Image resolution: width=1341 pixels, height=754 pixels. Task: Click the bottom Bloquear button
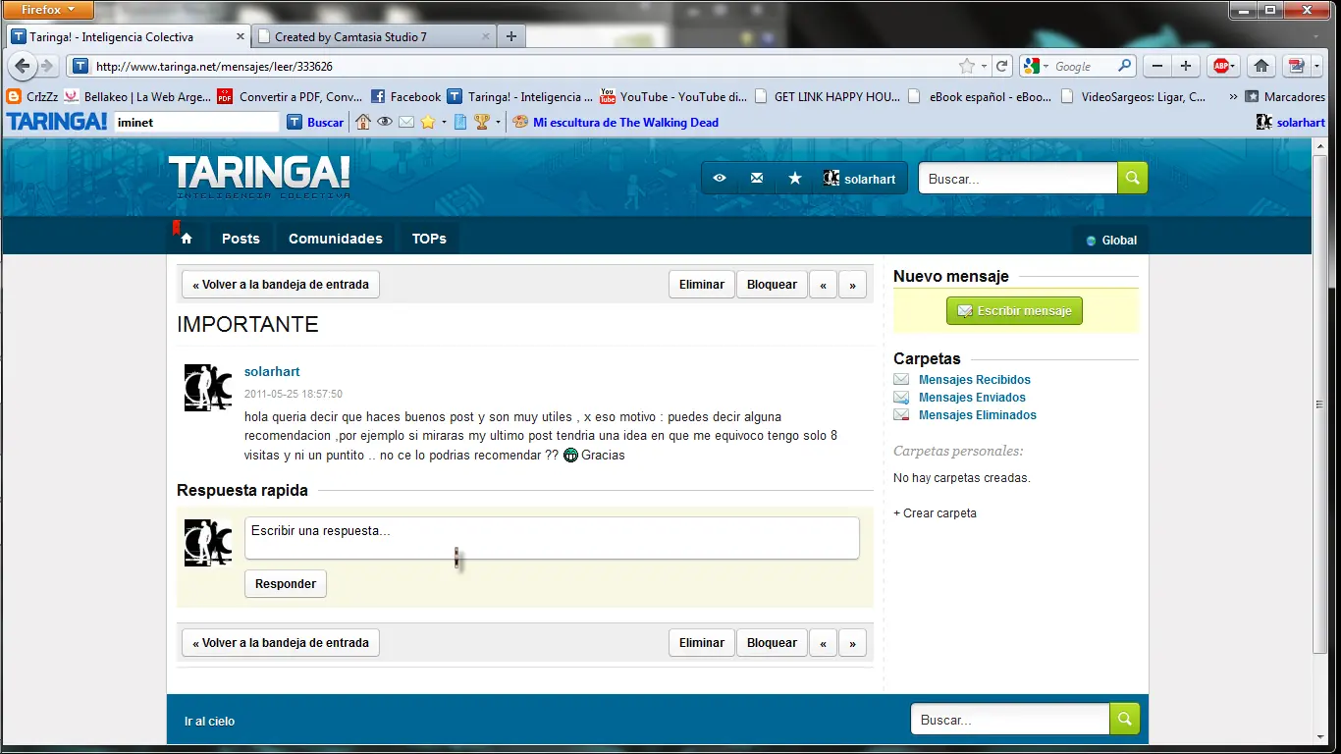(772, 642)
